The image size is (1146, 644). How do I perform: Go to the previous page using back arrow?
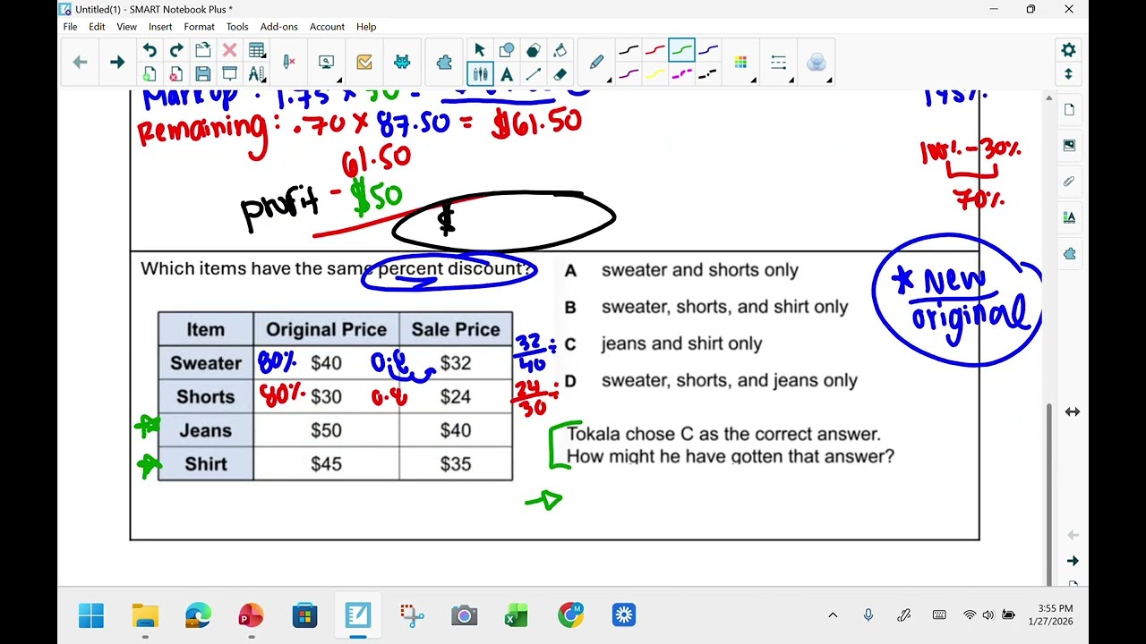pyautogui.click(x=80, y=62)
